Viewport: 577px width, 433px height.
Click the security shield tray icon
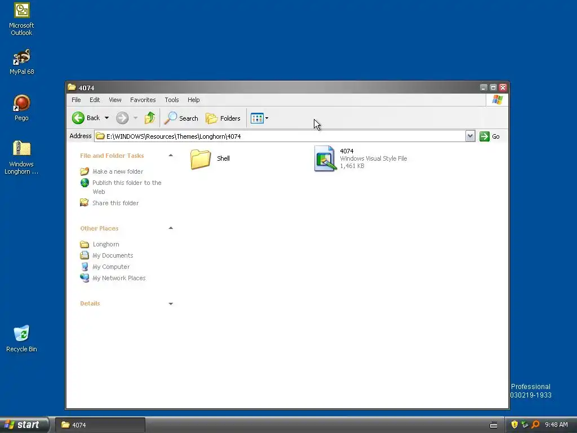coord(514,425)
